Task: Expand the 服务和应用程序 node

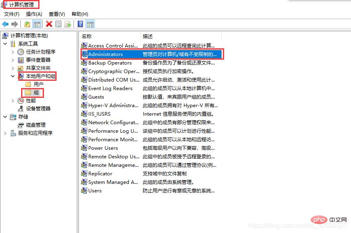Action: [x=5, y=133]
